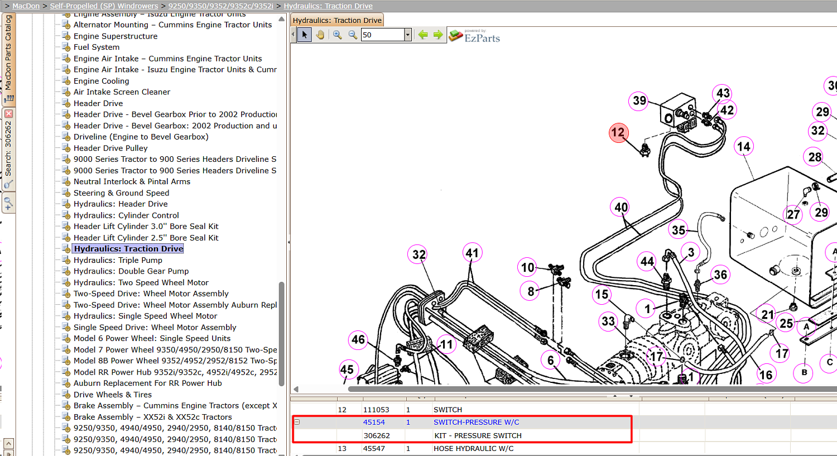This screenshot has height=456, width=837.
Task: Open Drive Wheels & Tires section
Action: click(113, 395)
